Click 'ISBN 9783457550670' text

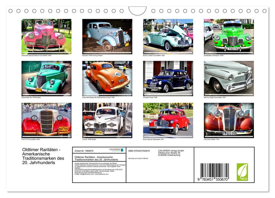tap(139, 151)
